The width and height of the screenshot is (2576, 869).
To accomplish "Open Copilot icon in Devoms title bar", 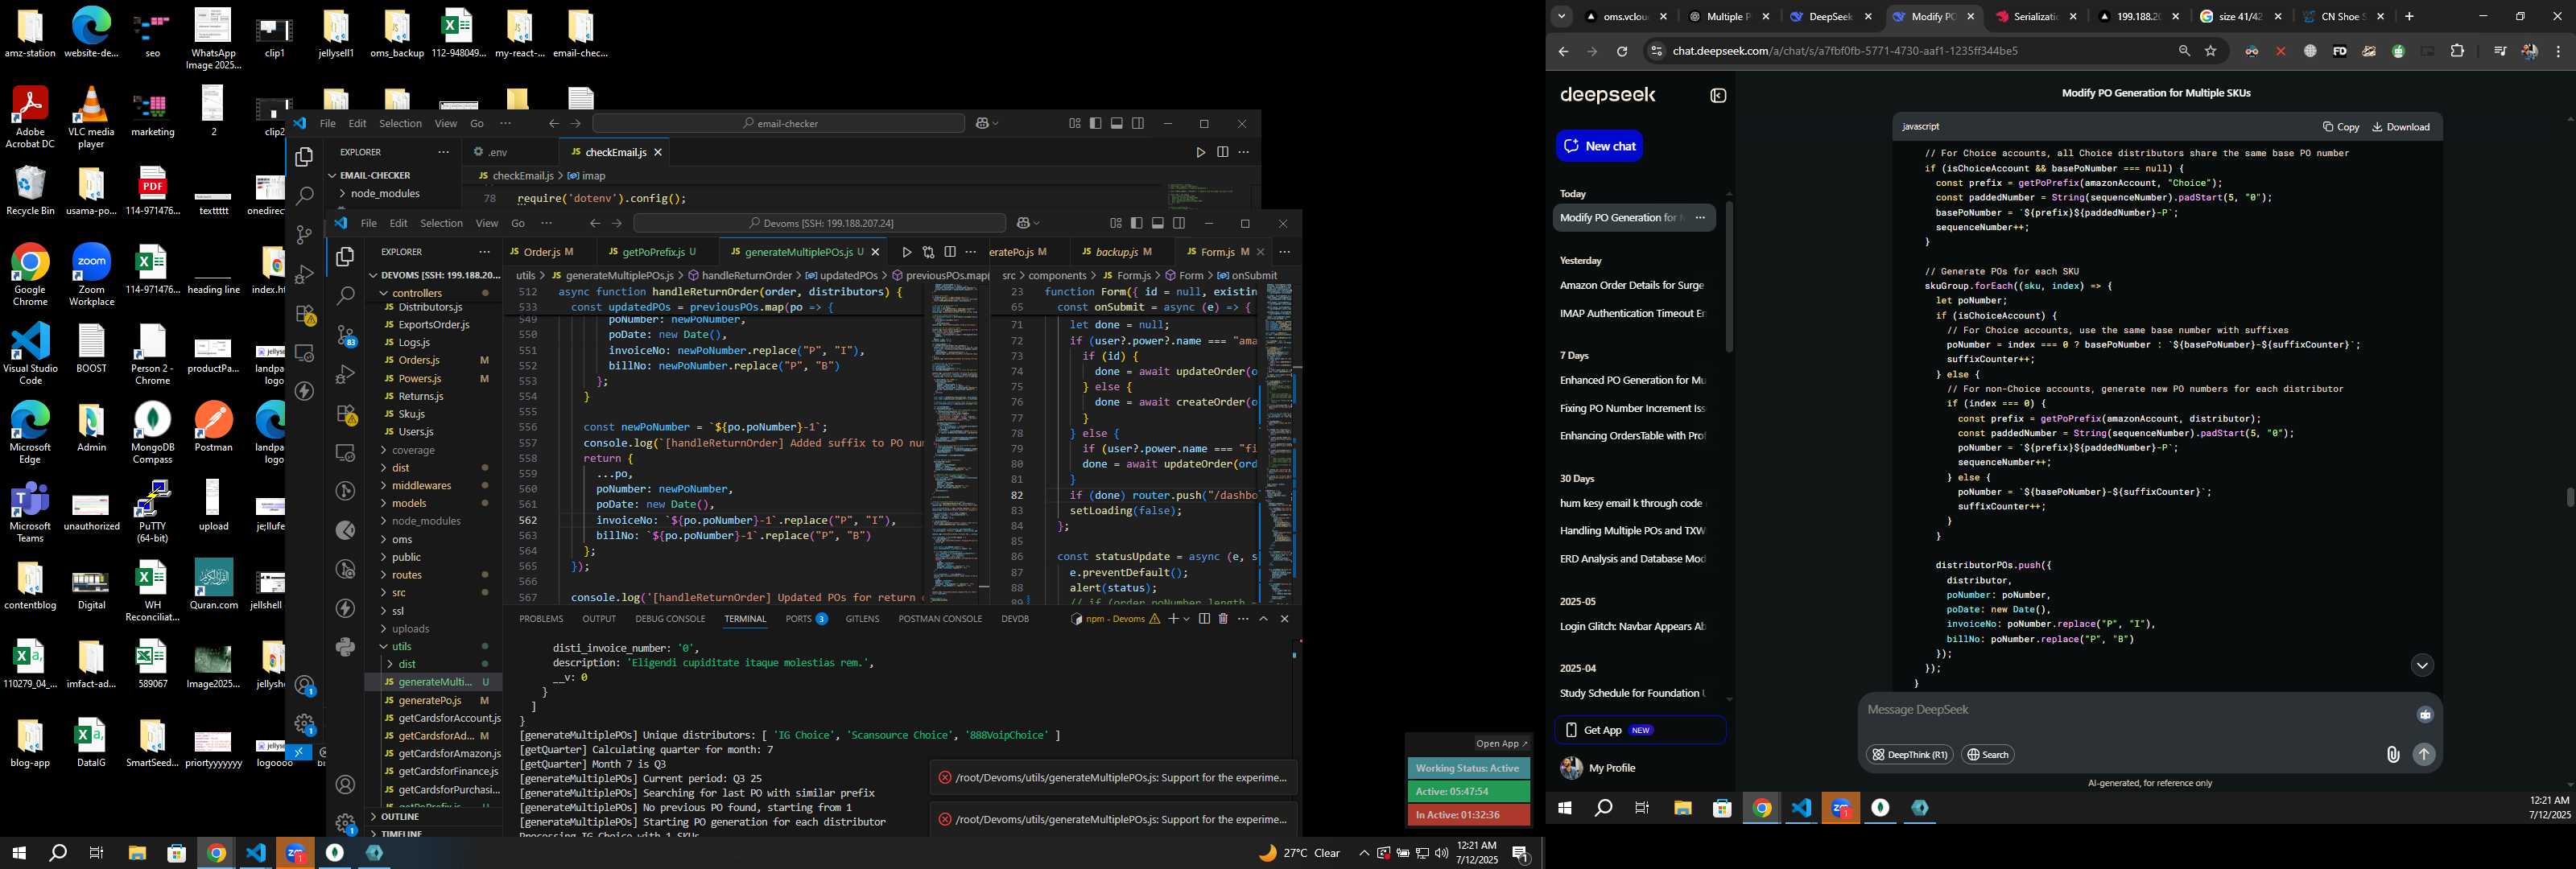I will pyautogui.click(x=1023, y=223).
